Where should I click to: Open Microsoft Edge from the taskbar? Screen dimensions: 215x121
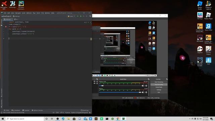[x=63, y=119]
